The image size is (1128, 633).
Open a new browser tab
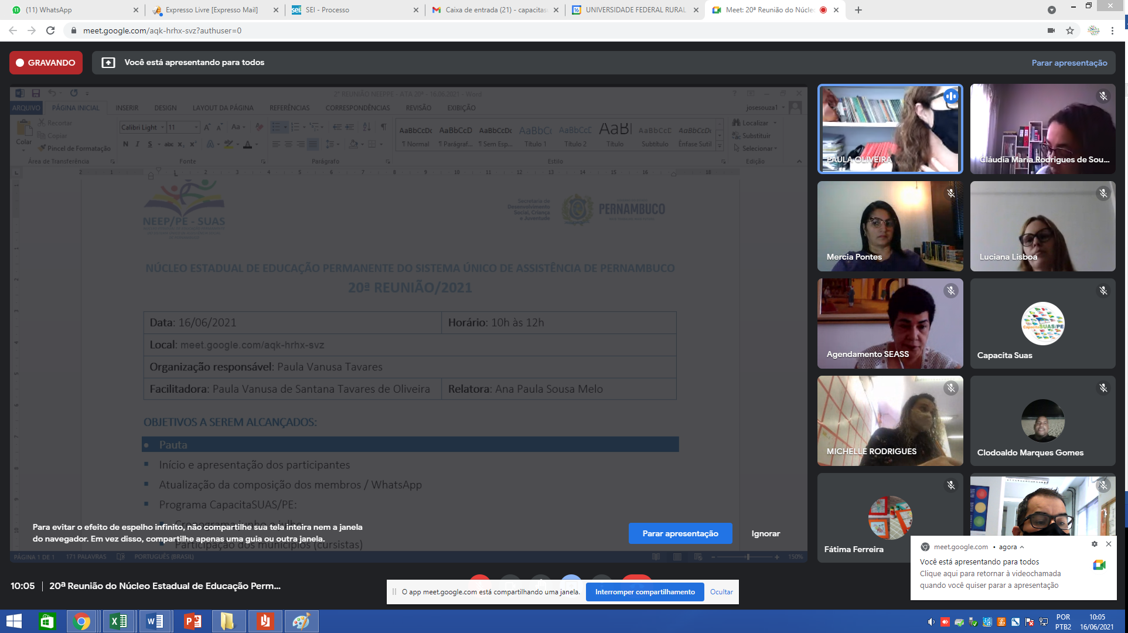858,10
